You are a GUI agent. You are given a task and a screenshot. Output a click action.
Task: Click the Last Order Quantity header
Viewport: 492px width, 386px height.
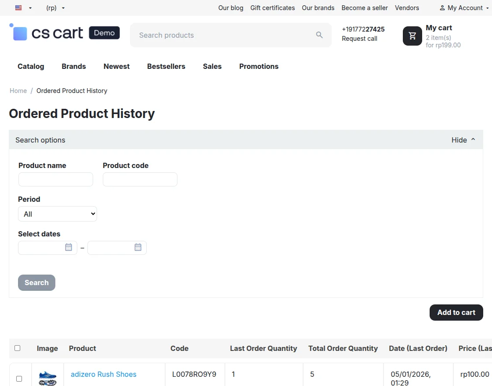(x=263, y=348)
